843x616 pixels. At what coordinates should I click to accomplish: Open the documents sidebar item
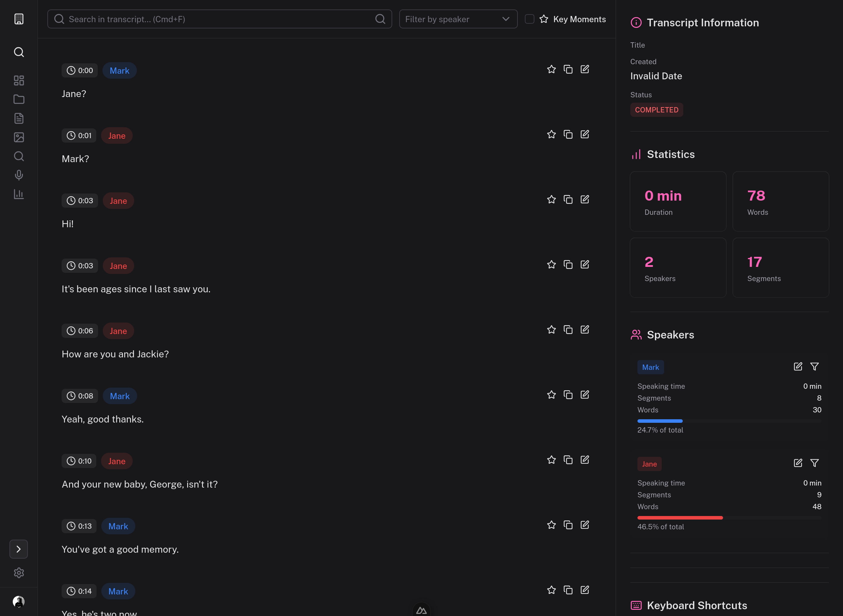pos(19,118)
